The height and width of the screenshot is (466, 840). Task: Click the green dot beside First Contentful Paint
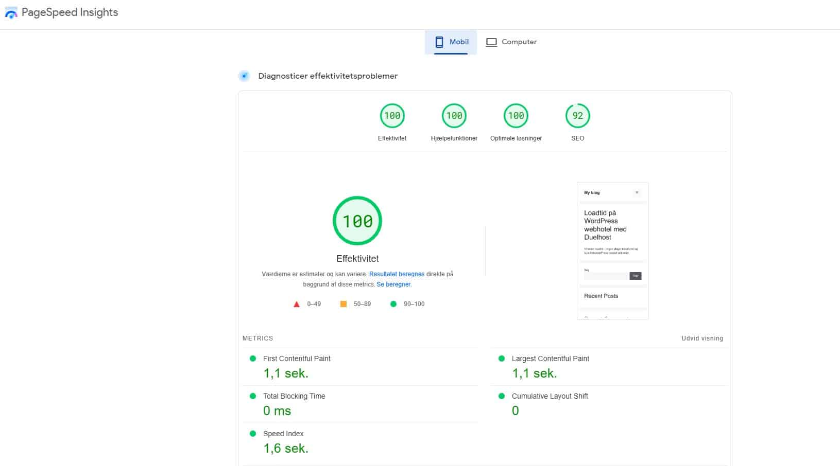pyautogui.click(x=253, y=359)
